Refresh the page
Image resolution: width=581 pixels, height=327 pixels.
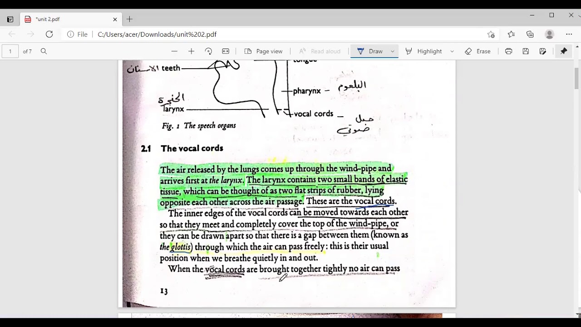click(49, 34)
